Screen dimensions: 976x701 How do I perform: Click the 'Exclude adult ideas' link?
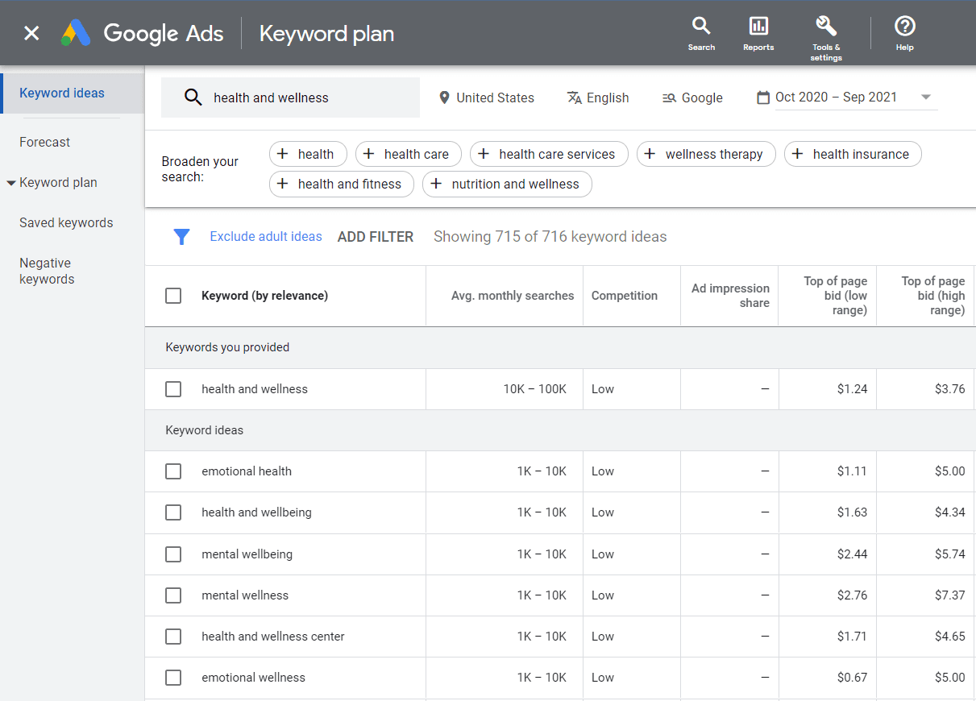coord(266,236)
